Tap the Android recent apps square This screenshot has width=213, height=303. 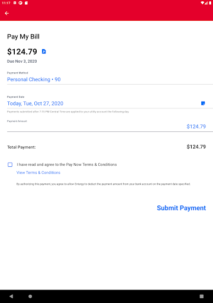(x=202, y=296)
